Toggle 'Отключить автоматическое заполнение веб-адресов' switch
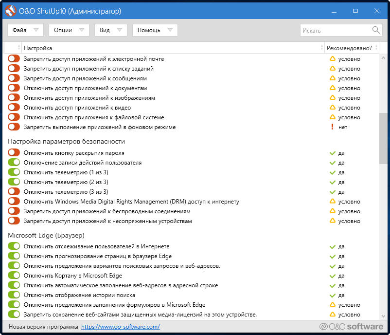Viewport: 390px width, 335px height. point(14,285)
